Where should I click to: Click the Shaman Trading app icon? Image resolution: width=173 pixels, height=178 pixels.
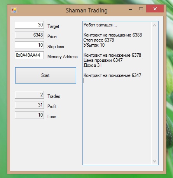tap(14, 10)
